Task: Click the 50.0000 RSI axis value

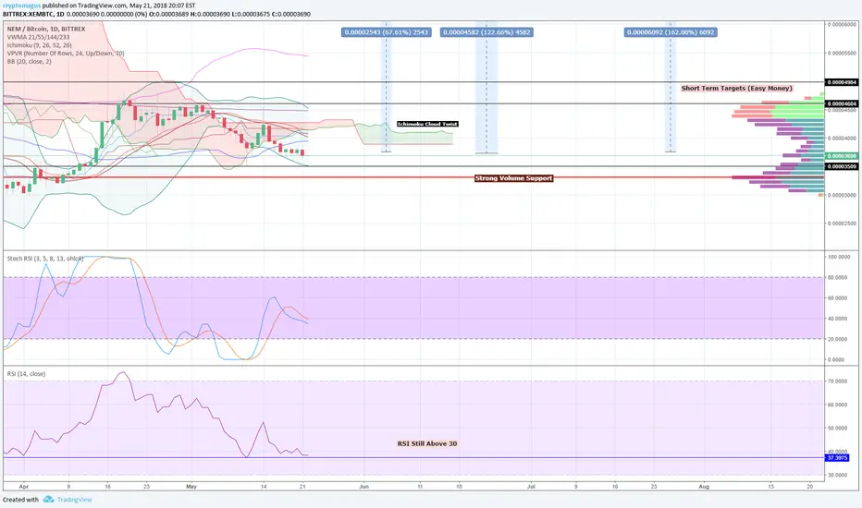Action: click(x=838, y=429)
